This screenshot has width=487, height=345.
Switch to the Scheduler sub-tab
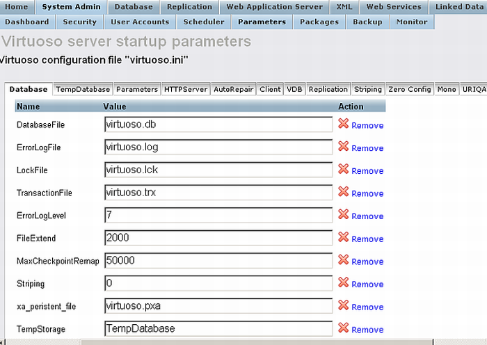click(x=204, y=22)
